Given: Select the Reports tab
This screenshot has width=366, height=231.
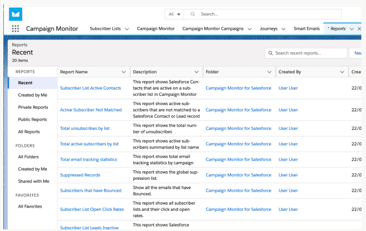Looking at the screenshot, I should click(x=338, y=29).
